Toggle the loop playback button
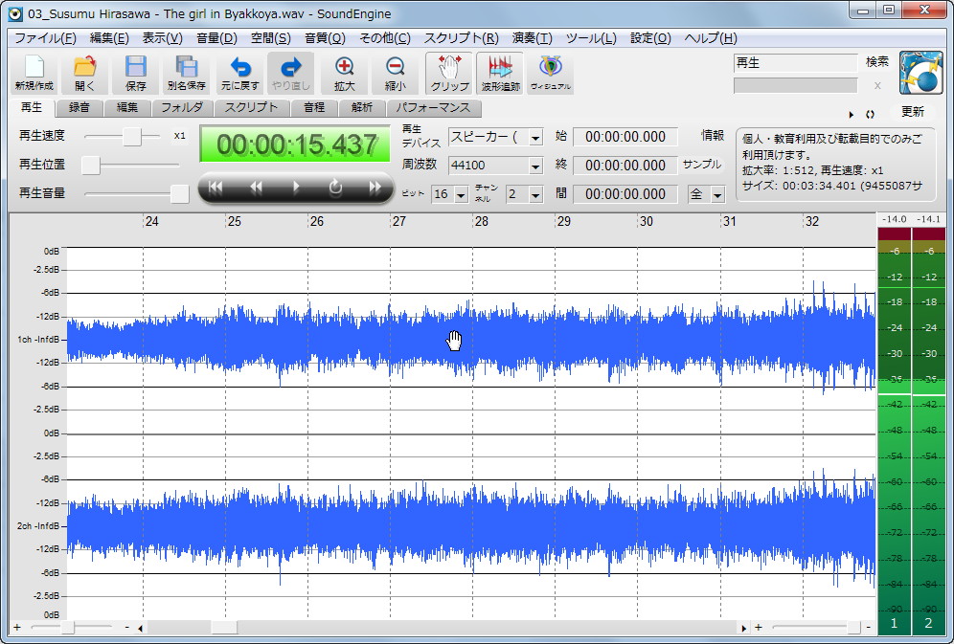 [335, 188]
